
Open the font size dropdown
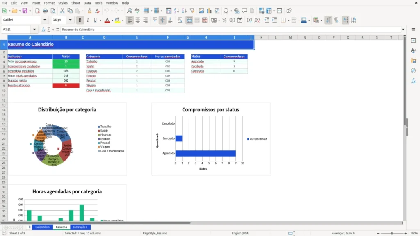(70, 20)
